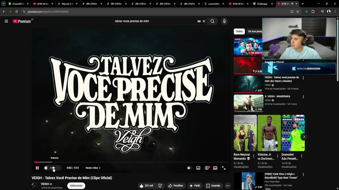Viewport: 339px width, 190px height.
Task: Go to YouTube Premium home logo
Action: (x=22, y=21)
